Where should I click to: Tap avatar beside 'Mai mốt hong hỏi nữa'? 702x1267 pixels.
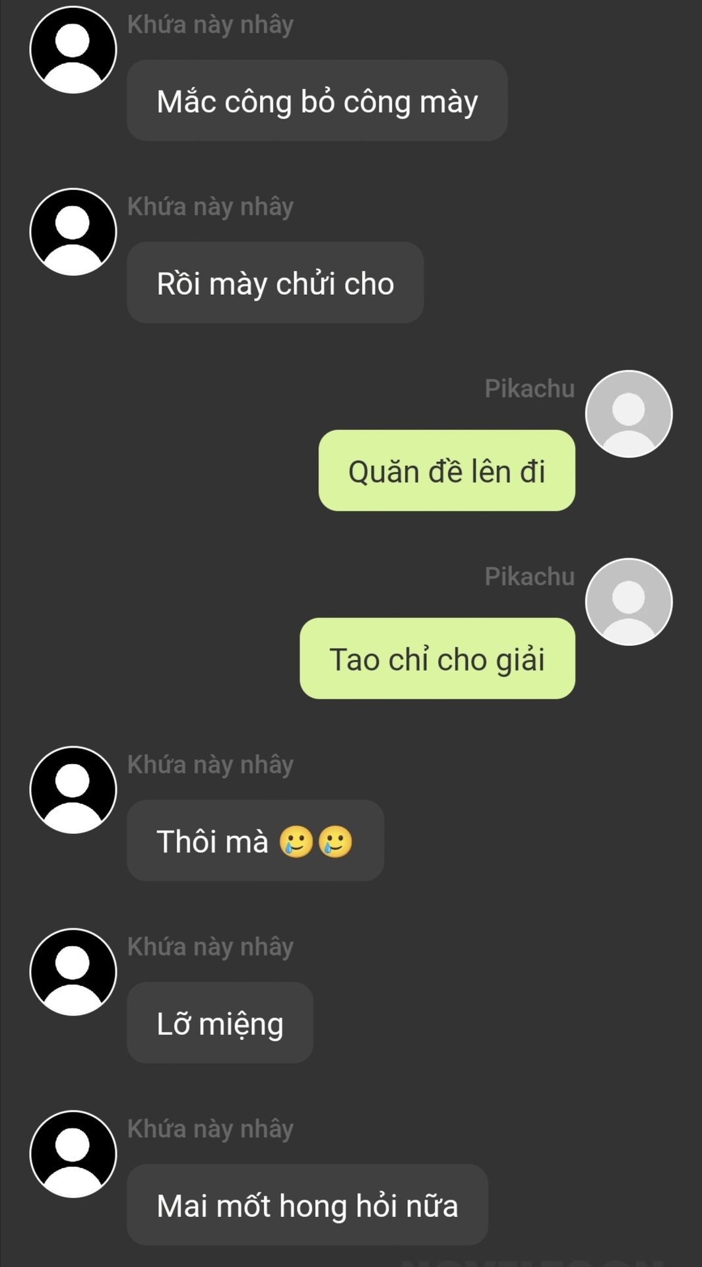(73, 1154)
